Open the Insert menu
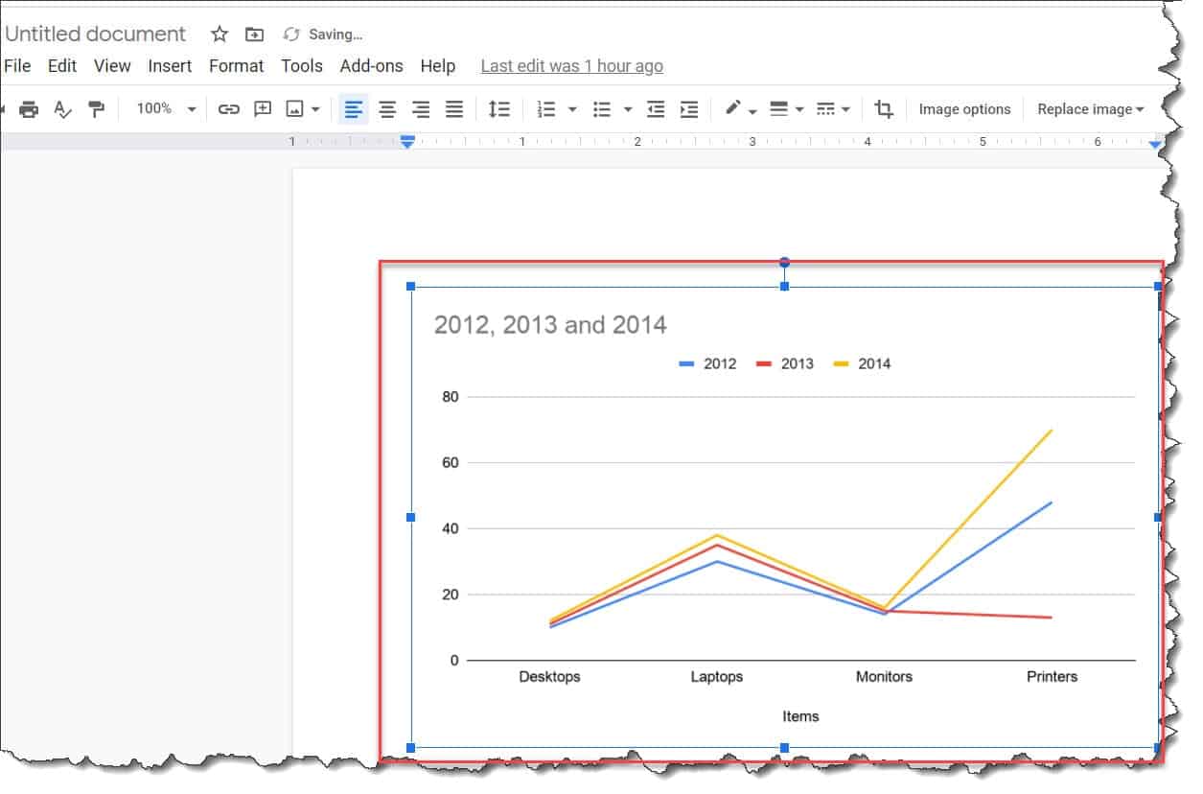The width and height of the screenshot is (1203, 794). pos(170,65)
